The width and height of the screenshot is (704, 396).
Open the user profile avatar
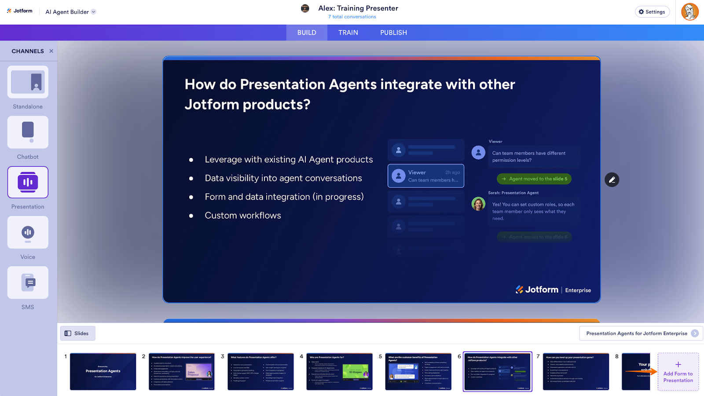point(689,12)
